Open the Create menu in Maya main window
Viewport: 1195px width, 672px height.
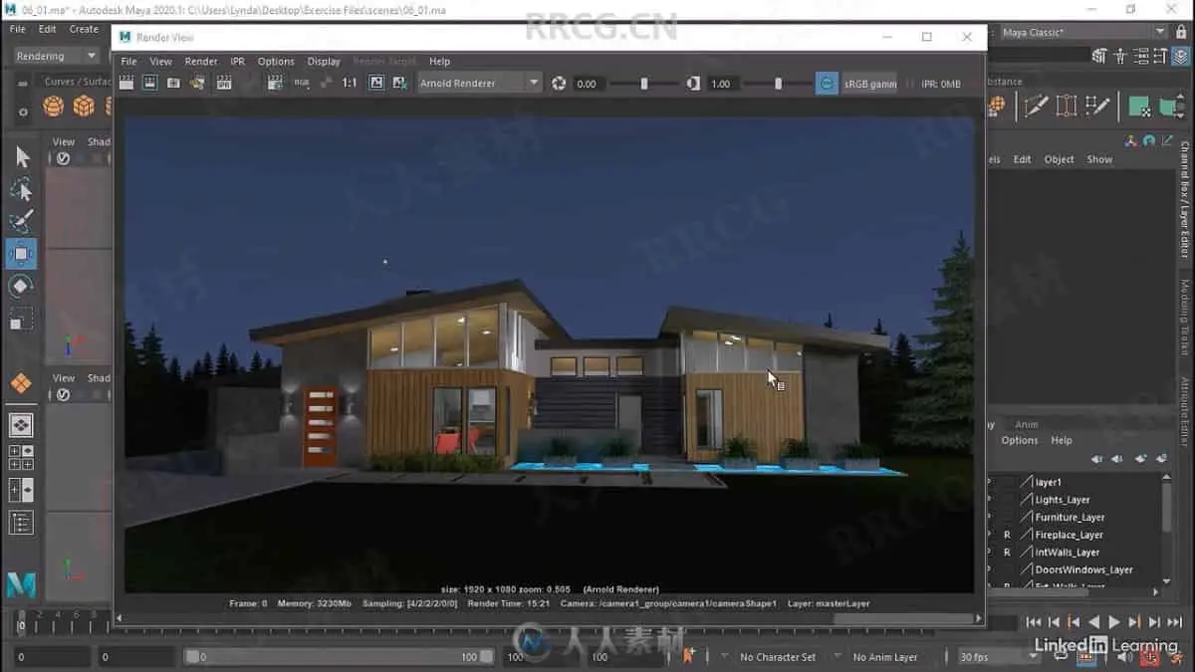84,29
